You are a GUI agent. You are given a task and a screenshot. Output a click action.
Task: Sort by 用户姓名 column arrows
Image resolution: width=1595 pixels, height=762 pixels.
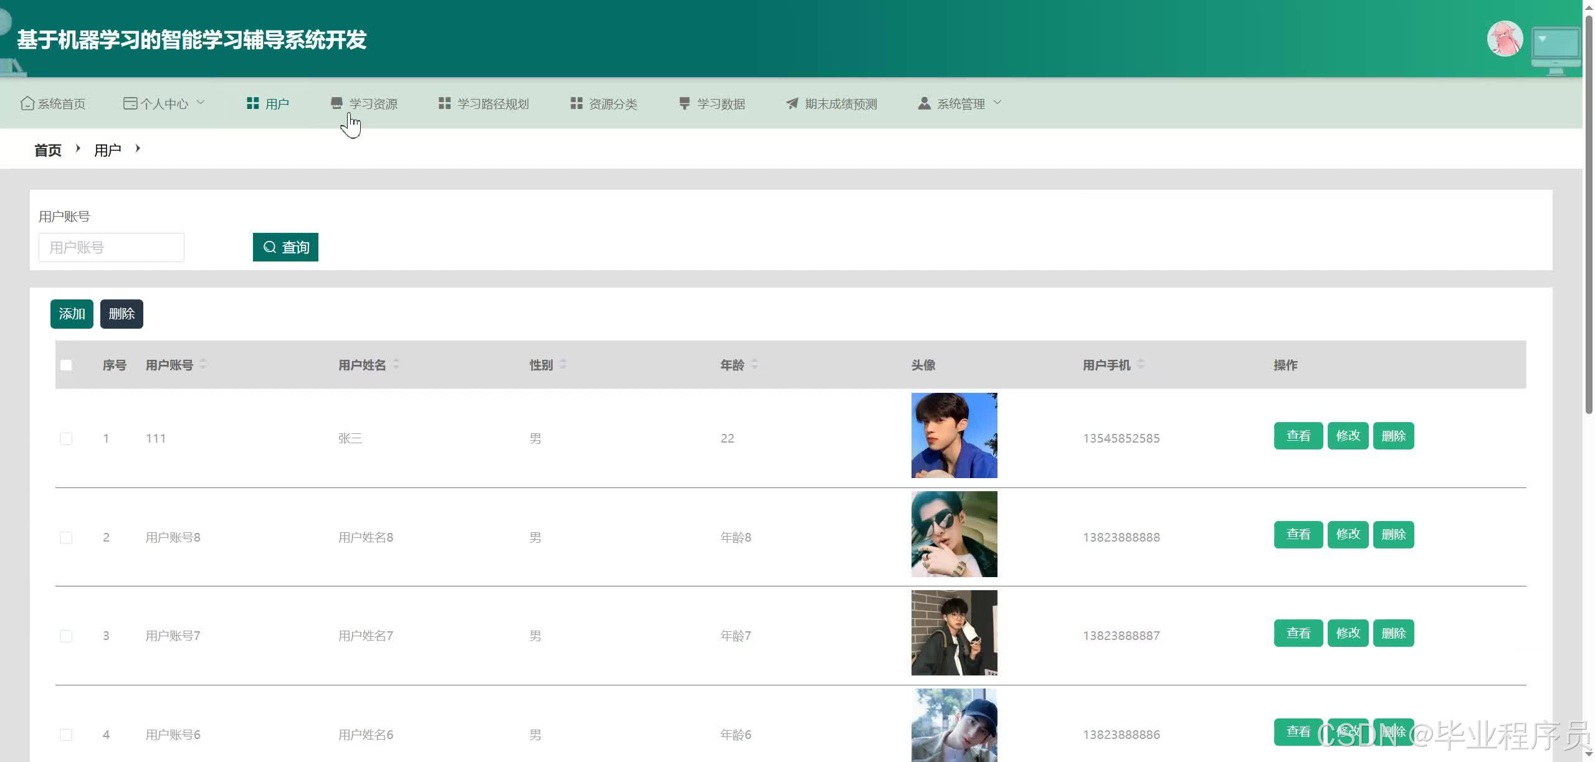pos(396,364)
